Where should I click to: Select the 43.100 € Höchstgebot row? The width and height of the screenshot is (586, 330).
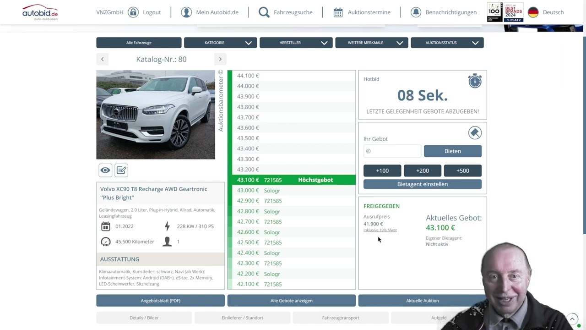click(x=294, y=180)
